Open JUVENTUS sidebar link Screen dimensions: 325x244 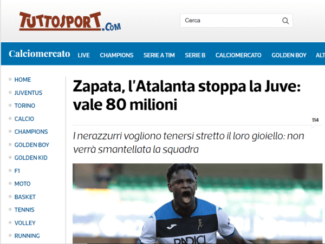tap(28, 93)
